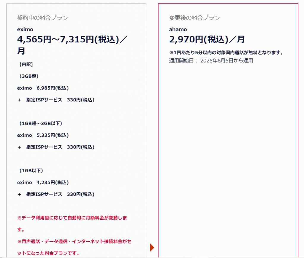Click the price '4,565円～7,315円(税込)／月'
This screenshot has height=258, width=304.
pos(72,45)
